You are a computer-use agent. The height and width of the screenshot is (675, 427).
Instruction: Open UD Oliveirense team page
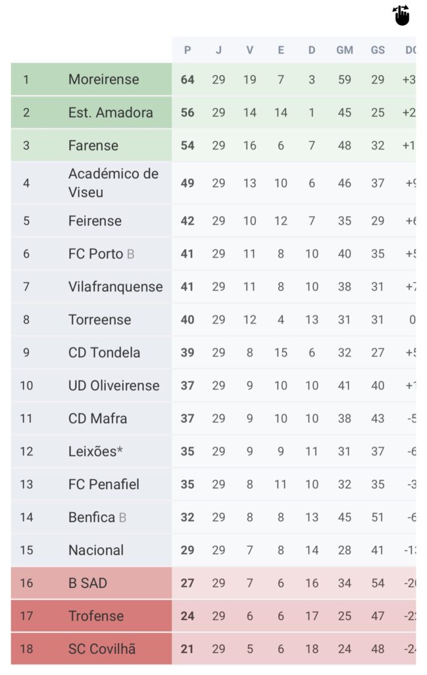[x=114, y=385]
